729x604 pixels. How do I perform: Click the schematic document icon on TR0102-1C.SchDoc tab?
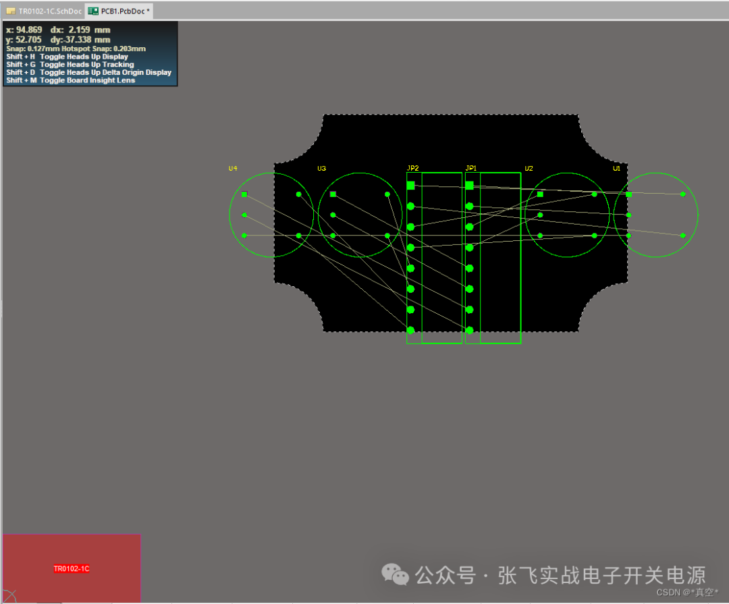[12, 11]
